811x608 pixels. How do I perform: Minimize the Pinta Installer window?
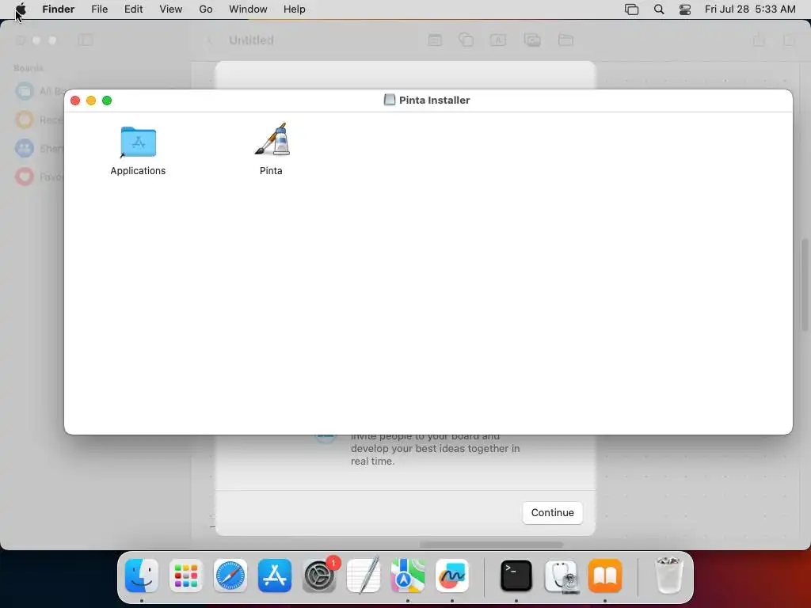click(91, 101)
